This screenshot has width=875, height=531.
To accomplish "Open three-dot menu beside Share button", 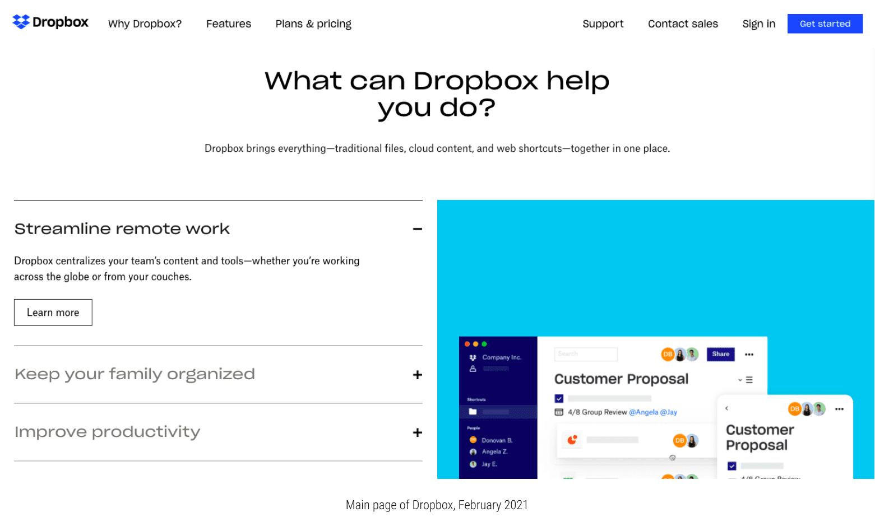I will point(749,355).
